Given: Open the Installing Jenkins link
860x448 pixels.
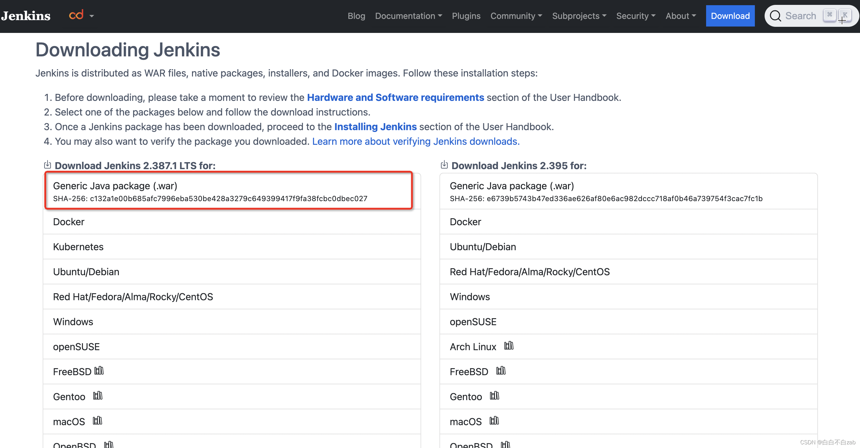Looking at the screenshot, I should coord(375,127).
